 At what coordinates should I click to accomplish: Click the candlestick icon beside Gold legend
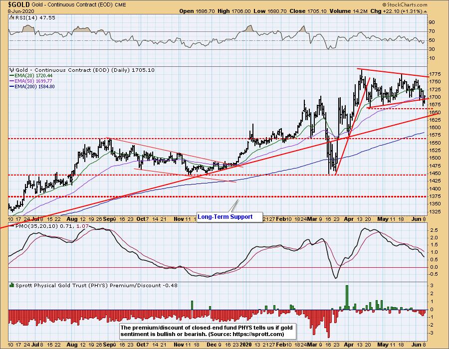click(x=12, y=70)
